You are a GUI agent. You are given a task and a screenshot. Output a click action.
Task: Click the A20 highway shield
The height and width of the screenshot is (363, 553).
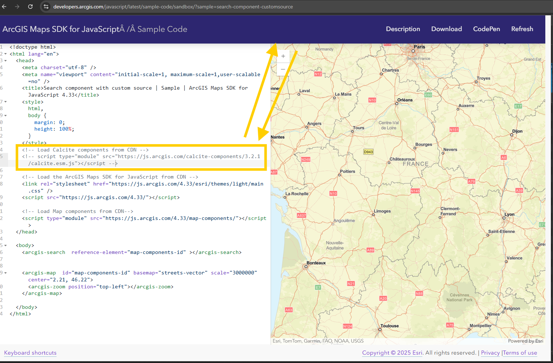click(383, 299)
